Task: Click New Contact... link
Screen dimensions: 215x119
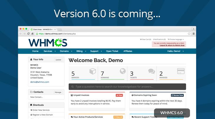Action: coord(37,97)
